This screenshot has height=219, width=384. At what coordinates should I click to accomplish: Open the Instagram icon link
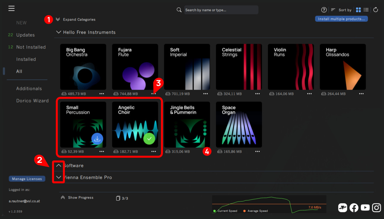[376, 208]
